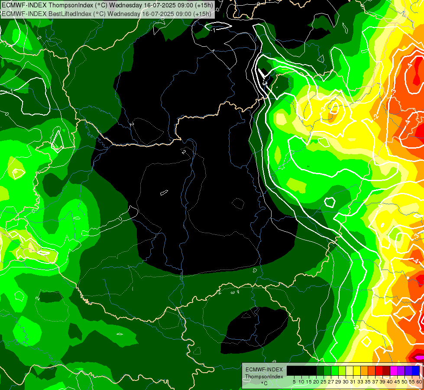Pick the yellow 31–33 legend swatch
This screenshot has width=424, height=390.
(x=357, y=370)
